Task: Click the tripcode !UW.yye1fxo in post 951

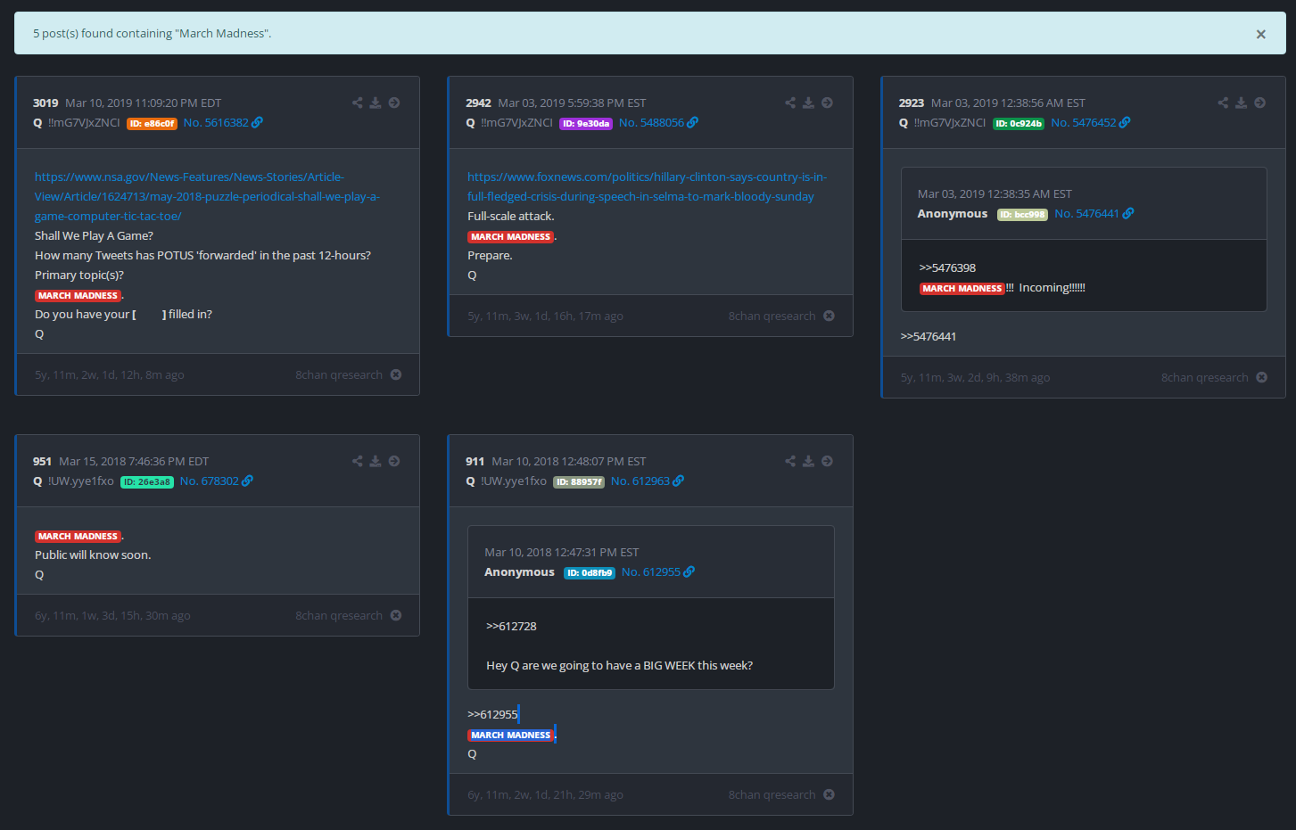Action: 80,481
